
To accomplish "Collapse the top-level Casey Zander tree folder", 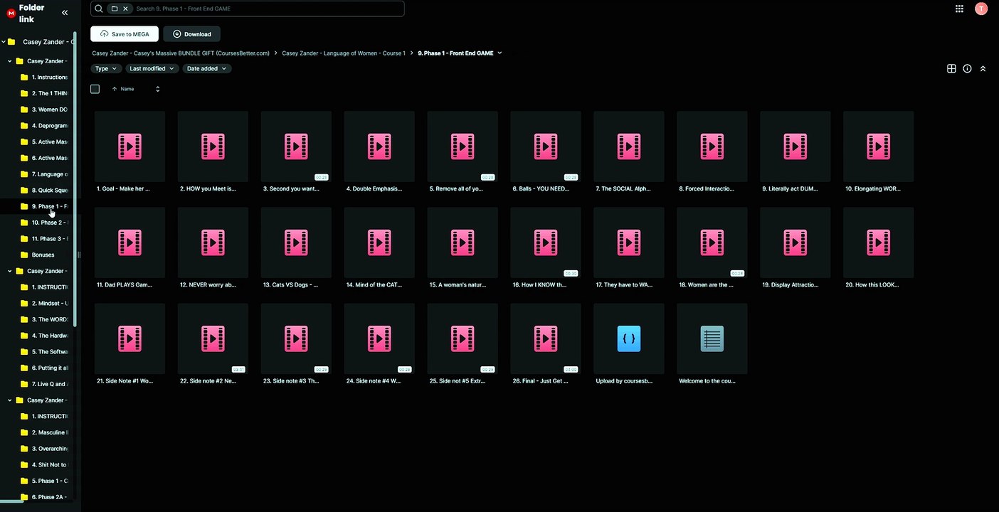I will 4,42.
